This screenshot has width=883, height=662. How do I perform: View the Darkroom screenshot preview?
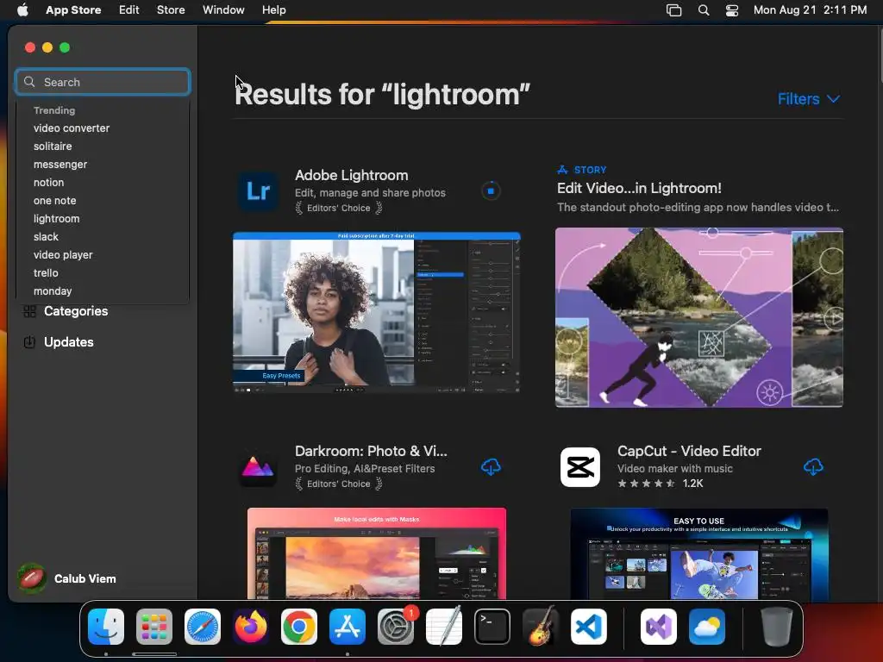[376, 553]
